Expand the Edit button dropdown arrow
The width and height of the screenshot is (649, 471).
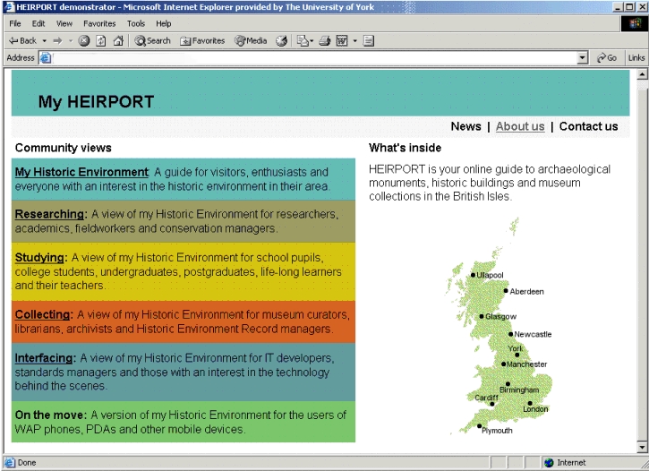tap(354, 40)
